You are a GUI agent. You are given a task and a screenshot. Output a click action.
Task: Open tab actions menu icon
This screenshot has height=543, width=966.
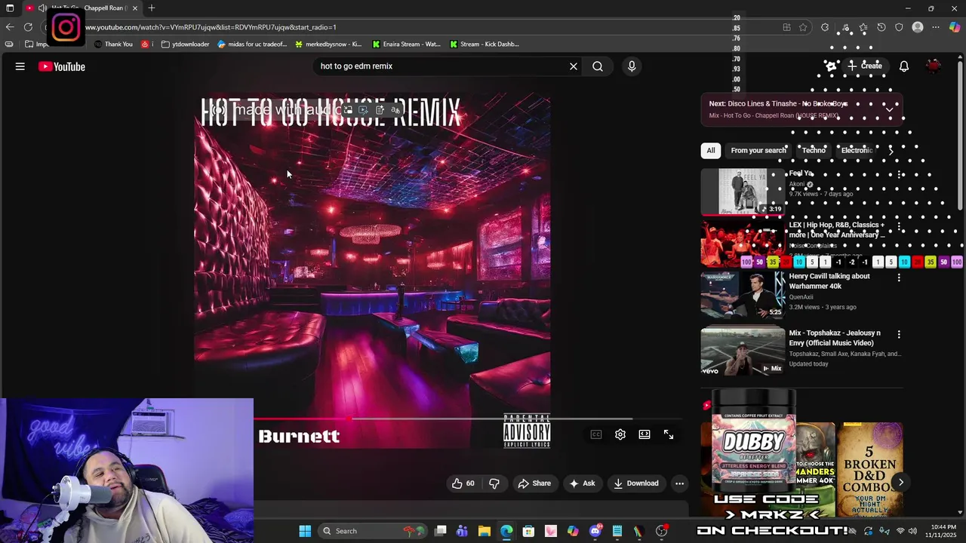click(10, 8)
